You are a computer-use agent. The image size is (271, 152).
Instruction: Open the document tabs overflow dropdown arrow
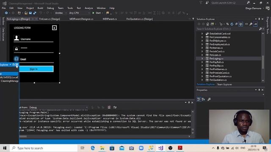click(193, 19)
